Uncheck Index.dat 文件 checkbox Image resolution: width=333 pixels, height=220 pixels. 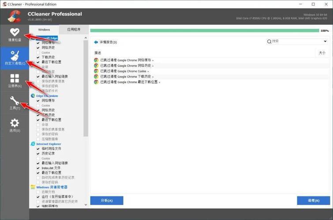38,168
